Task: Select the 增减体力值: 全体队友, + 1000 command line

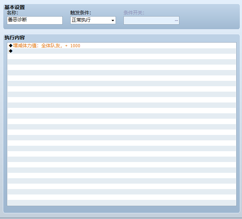Action: pos(122,46)
